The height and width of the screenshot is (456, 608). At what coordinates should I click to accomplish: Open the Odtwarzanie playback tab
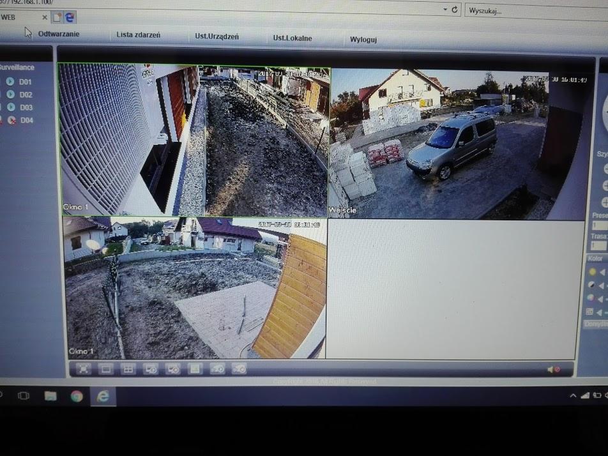coord(59,34)
